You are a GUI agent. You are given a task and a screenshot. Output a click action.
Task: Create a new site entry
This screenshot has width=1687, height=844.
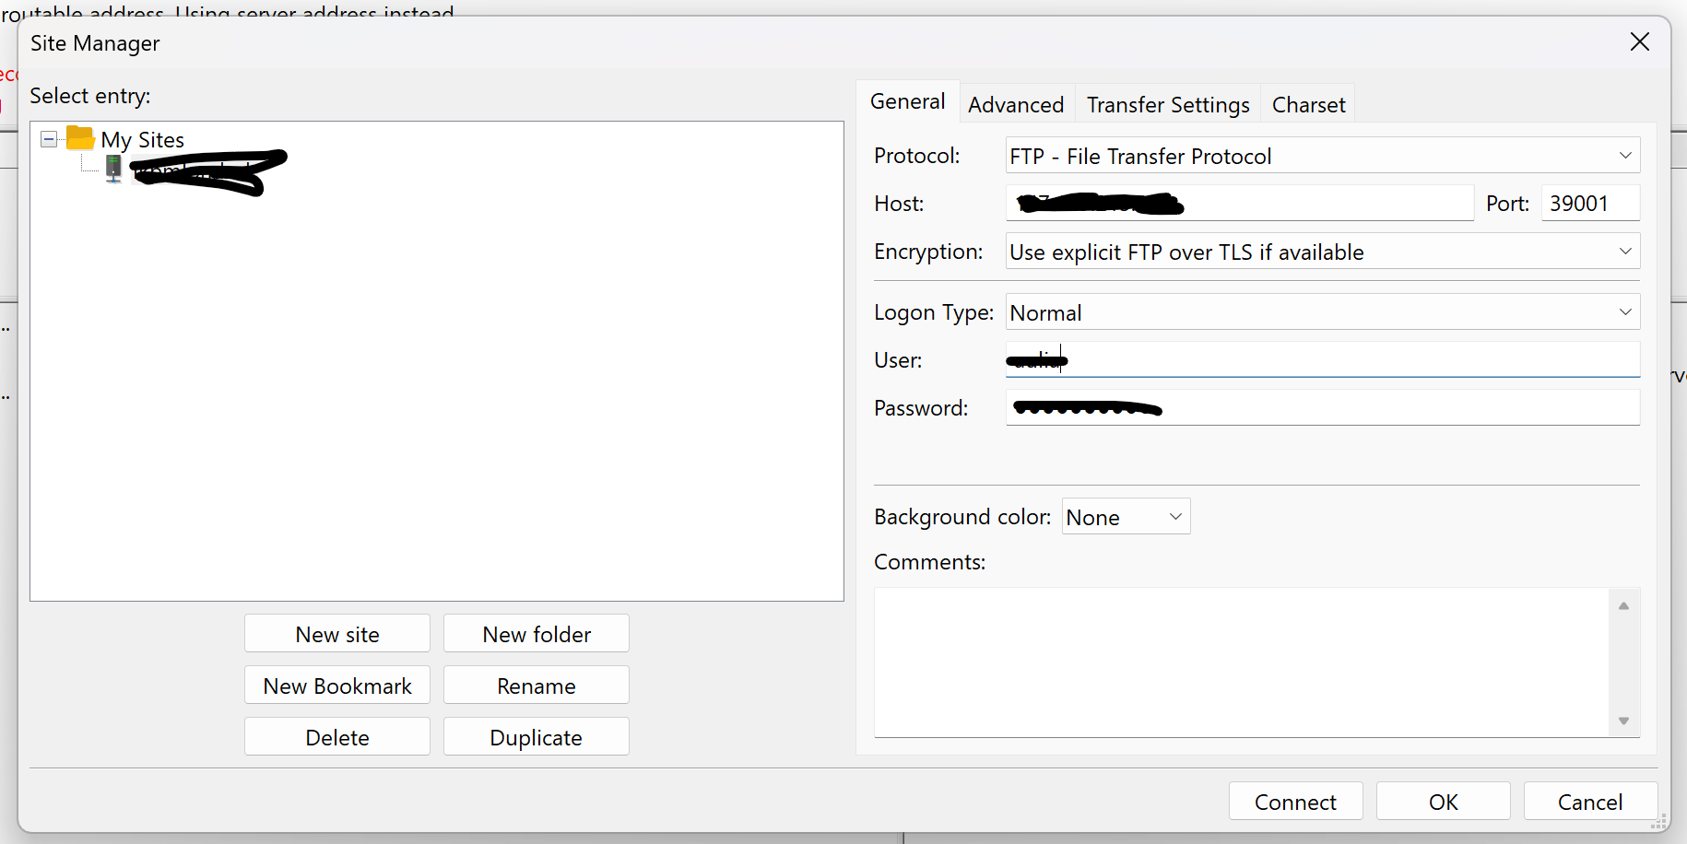(336, 633)
